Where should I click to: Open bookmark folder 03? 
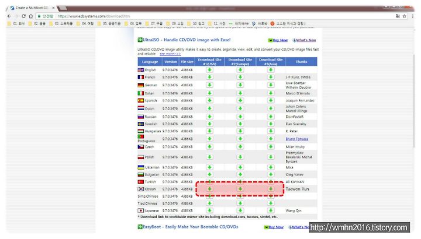coord(61,23)
